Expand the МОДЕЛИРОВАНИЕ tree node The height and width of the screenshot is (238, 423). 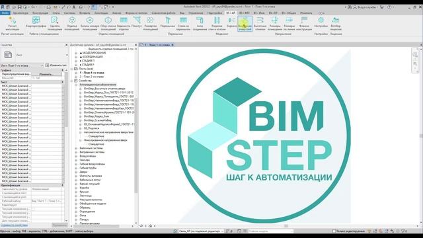76,53
